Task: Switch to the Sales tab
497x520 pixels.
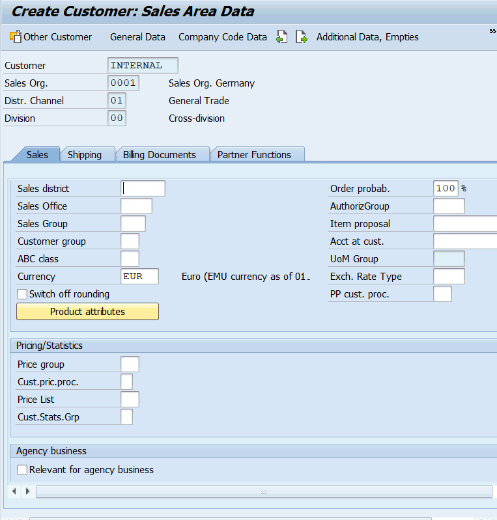Action: coord(37,154)
